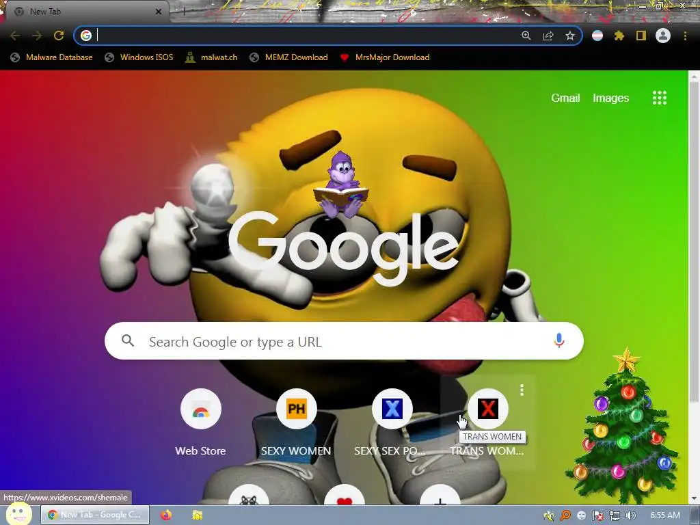Open the volume speaker tray icon
This screenshot has width=700, height=525.
[x=631, y=515]
